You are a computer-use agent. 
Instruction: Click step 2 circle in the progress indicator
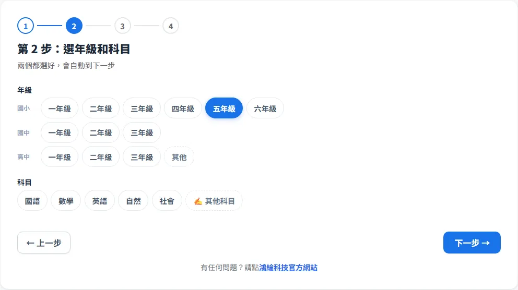click(x=74, y=26)
